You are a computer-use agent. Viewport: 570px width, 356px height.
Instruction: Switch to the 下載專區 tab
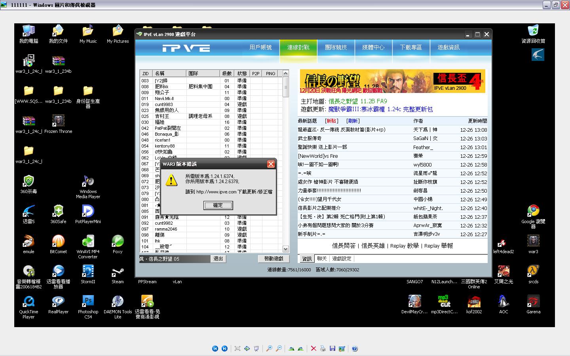tap(411, 47)
